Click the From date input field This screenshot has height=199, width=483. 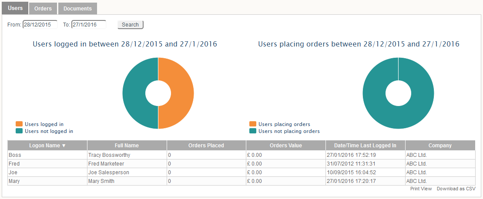pos(40,25)
